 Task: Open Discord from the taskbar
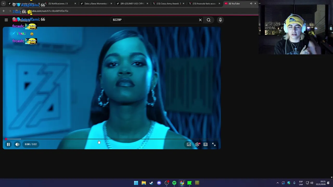coord(159,183)
